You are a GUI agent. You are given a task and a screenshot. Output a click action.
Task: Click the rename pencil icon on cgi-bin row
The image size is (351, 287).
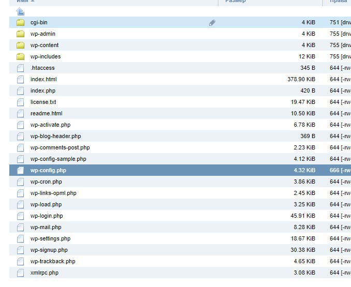[x=212, y=23]
